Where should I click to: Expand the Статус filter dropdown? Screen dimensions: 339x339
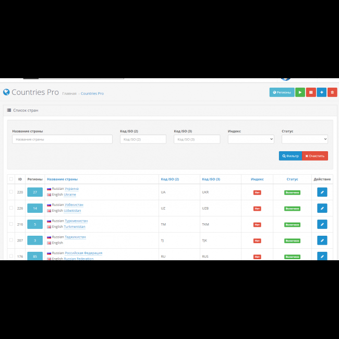click(x=305, y=139)
